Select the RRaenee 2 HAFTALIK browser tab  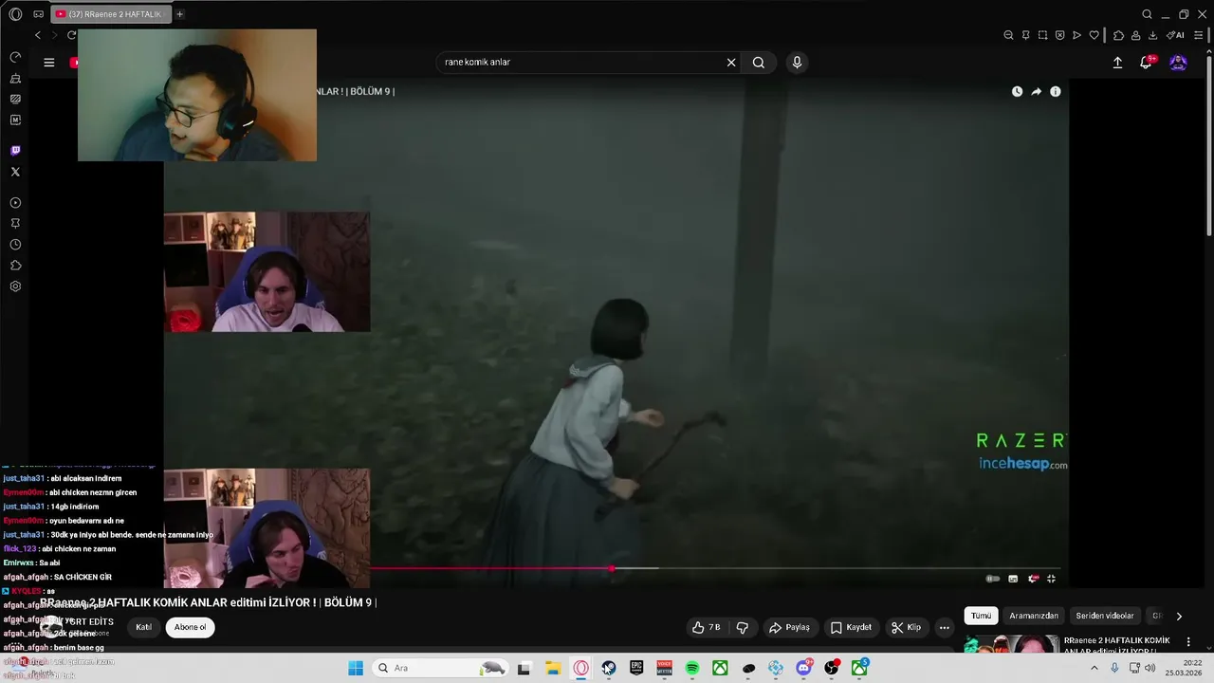[x=111, y=14]
